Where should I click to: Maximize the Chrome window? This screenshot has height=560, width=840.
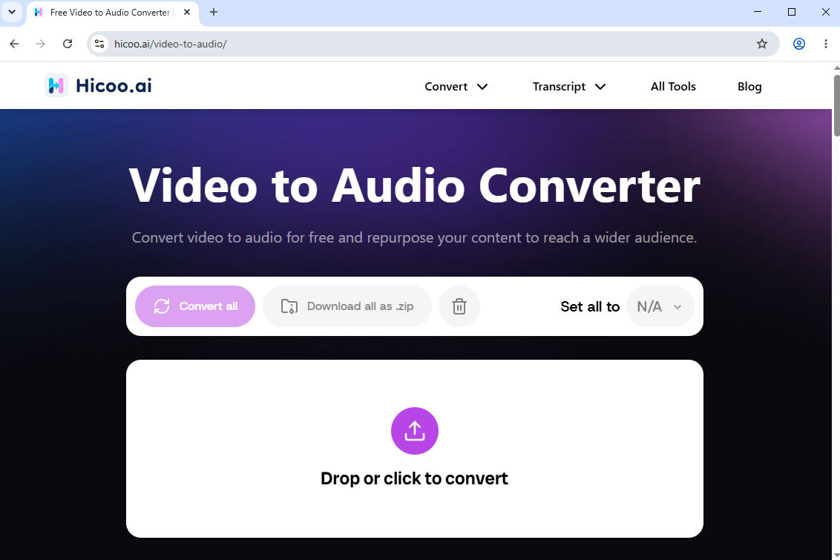792,12
